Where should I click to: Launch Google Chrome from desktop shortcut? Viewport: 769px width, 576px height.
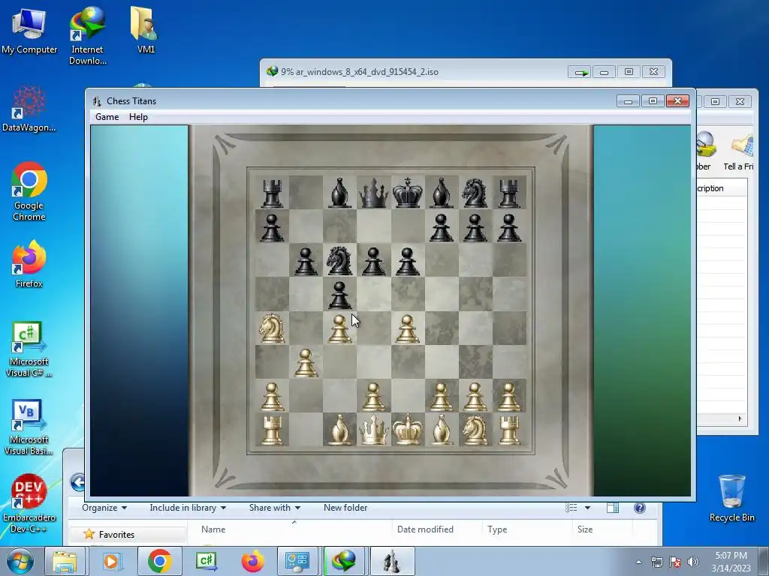(29, 191)
